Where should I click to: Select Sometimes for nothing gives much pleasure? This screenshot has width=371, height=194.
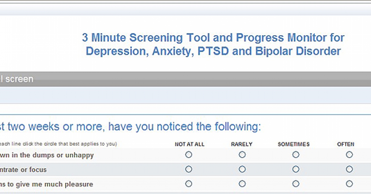(296, 183)
